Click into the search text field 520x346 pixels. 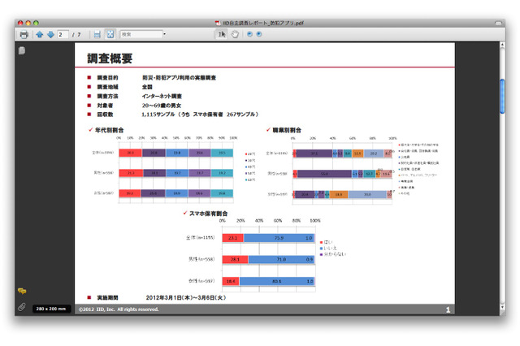point(141,34)
